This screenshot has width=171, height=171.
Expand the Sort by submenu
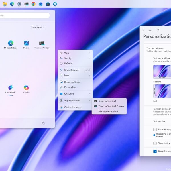click(75, 58)
